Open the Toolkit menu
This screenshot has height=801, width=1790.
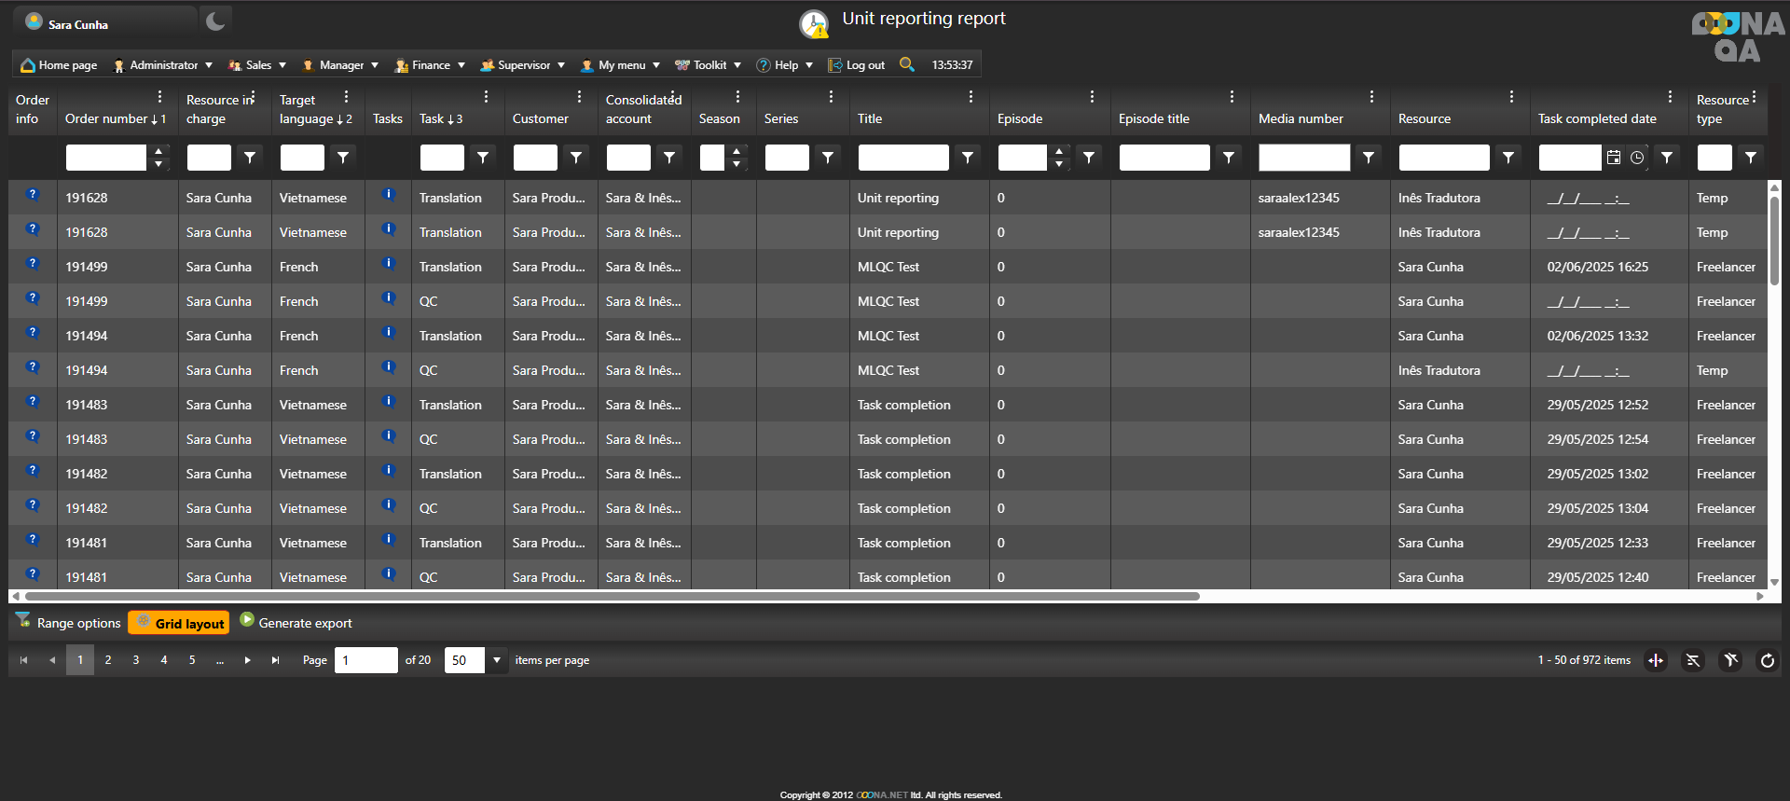click(x=709, y=65)
